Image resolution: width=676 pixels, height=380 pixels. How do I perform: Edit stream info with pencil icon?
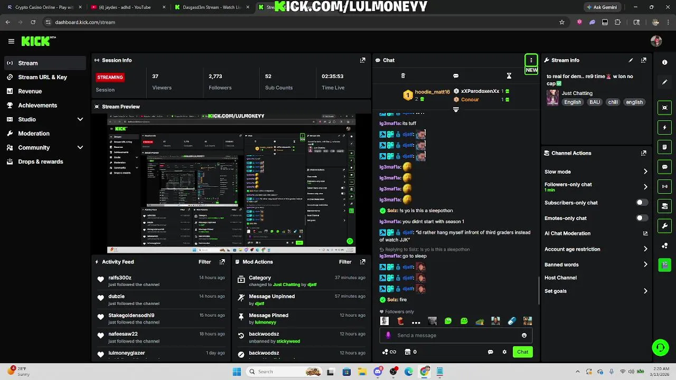[x=631, y=60]
